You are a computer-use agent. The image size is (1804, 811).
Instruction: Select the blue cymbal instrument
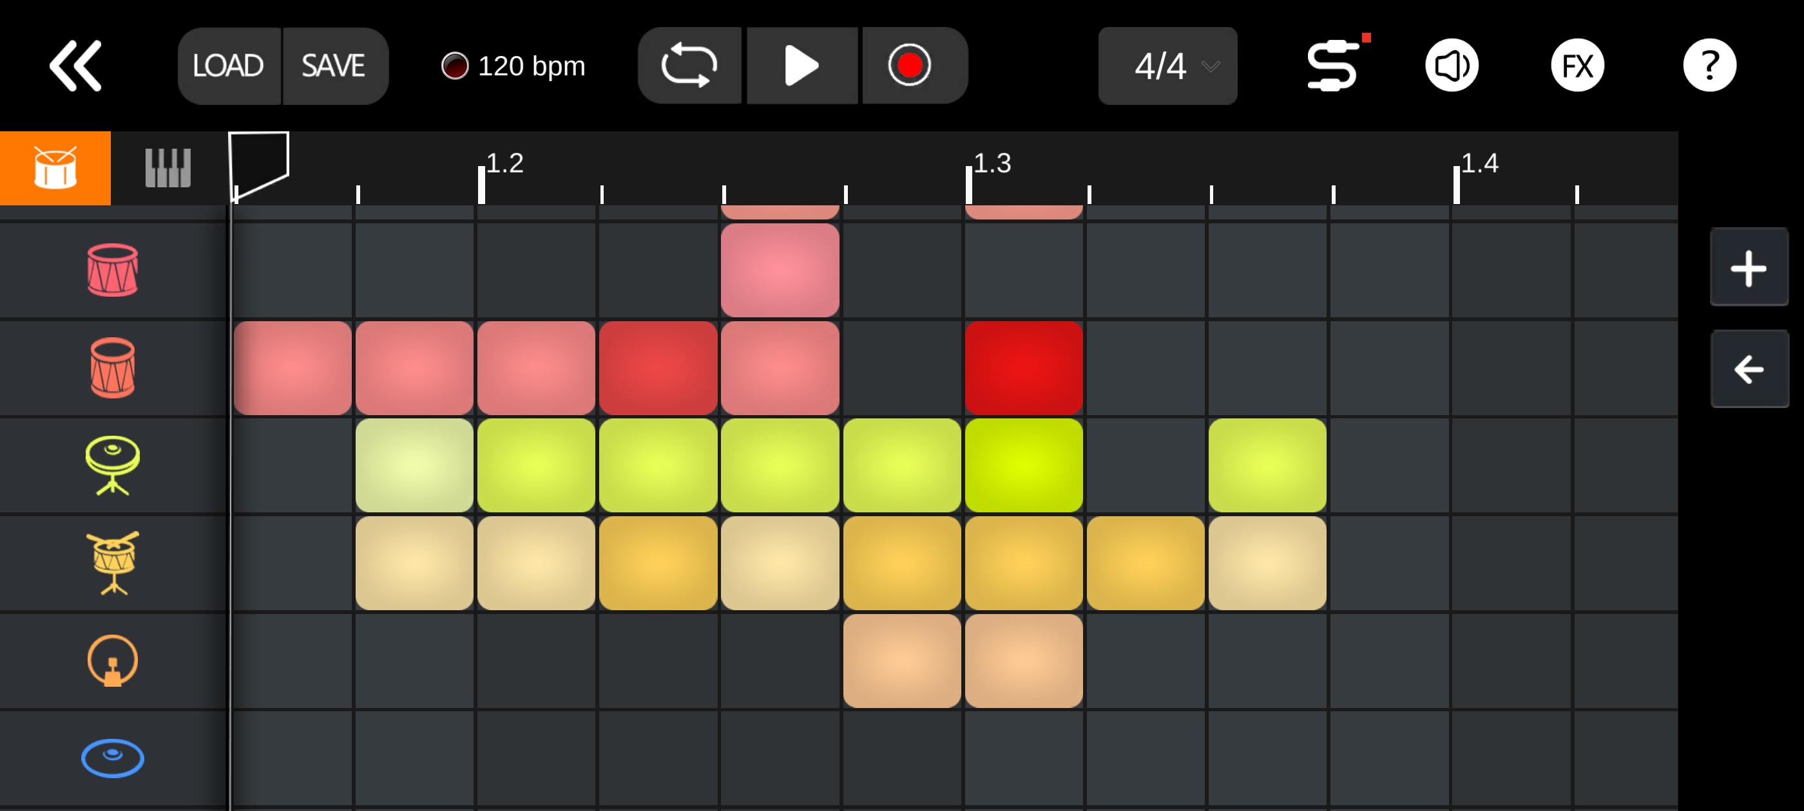[112, 758]
